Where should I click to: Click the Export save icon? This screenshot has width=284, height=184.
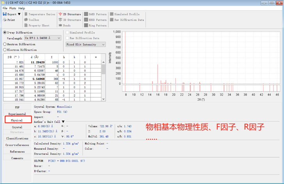click(x=5, y=14)
